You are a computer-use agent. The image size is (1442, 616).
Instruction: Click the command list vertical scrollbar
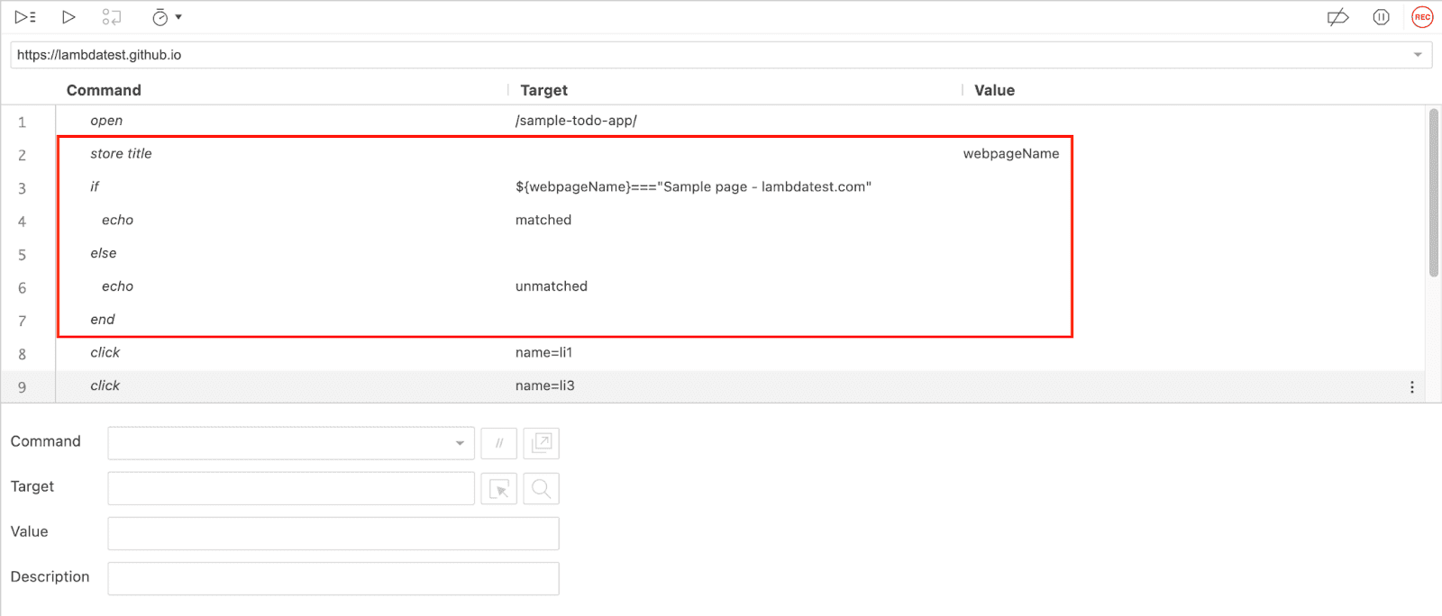click(x=1433, y=193)
